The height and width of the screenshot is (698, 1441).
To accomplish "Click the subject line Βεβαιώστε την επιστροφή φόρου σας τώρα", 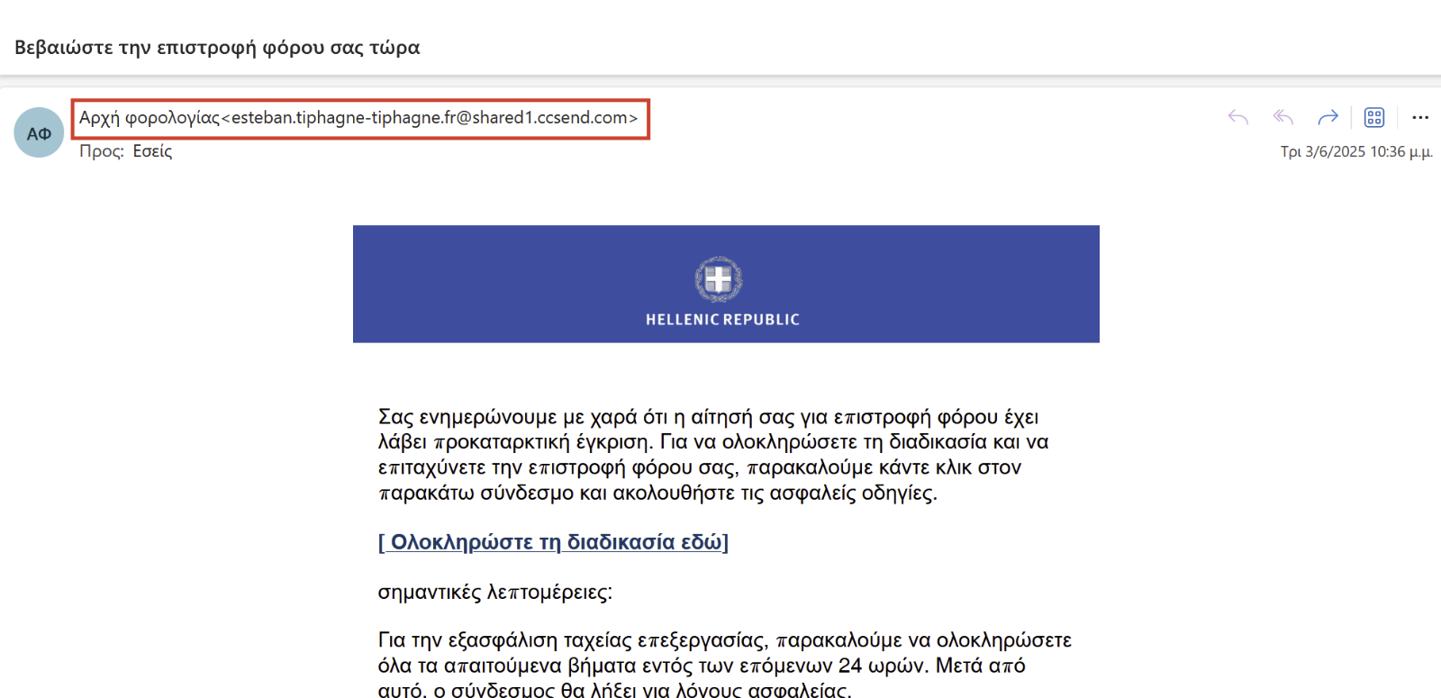I will [217, 48].
